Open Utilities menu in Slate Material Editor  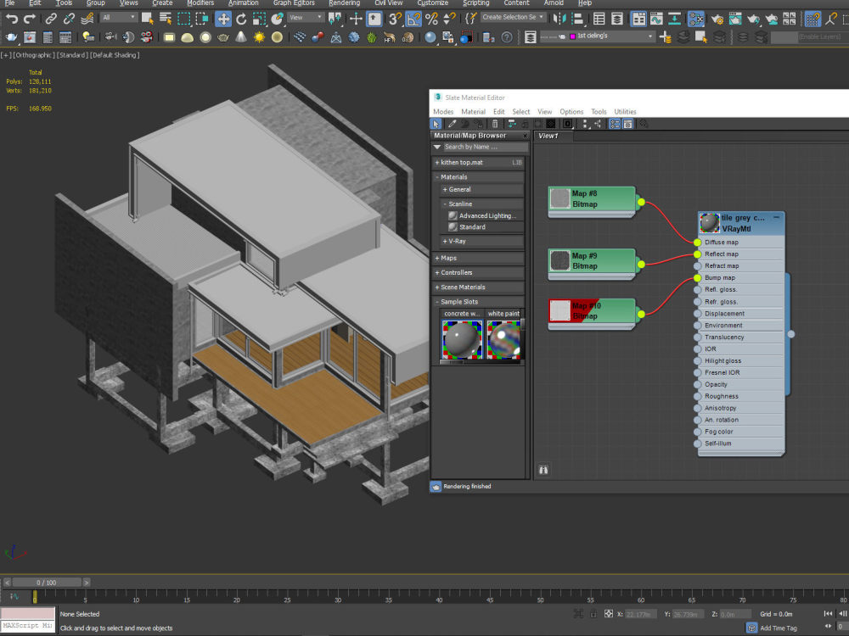coord(625,111)
